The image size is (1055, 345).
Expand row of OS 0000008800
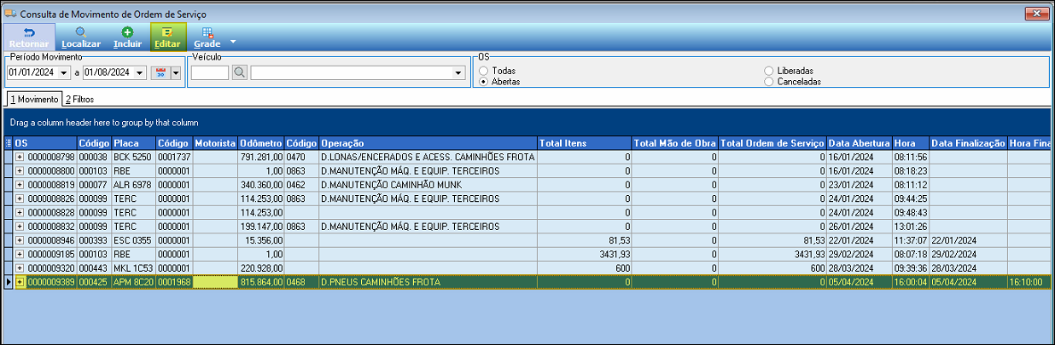(x=20, y=171)
